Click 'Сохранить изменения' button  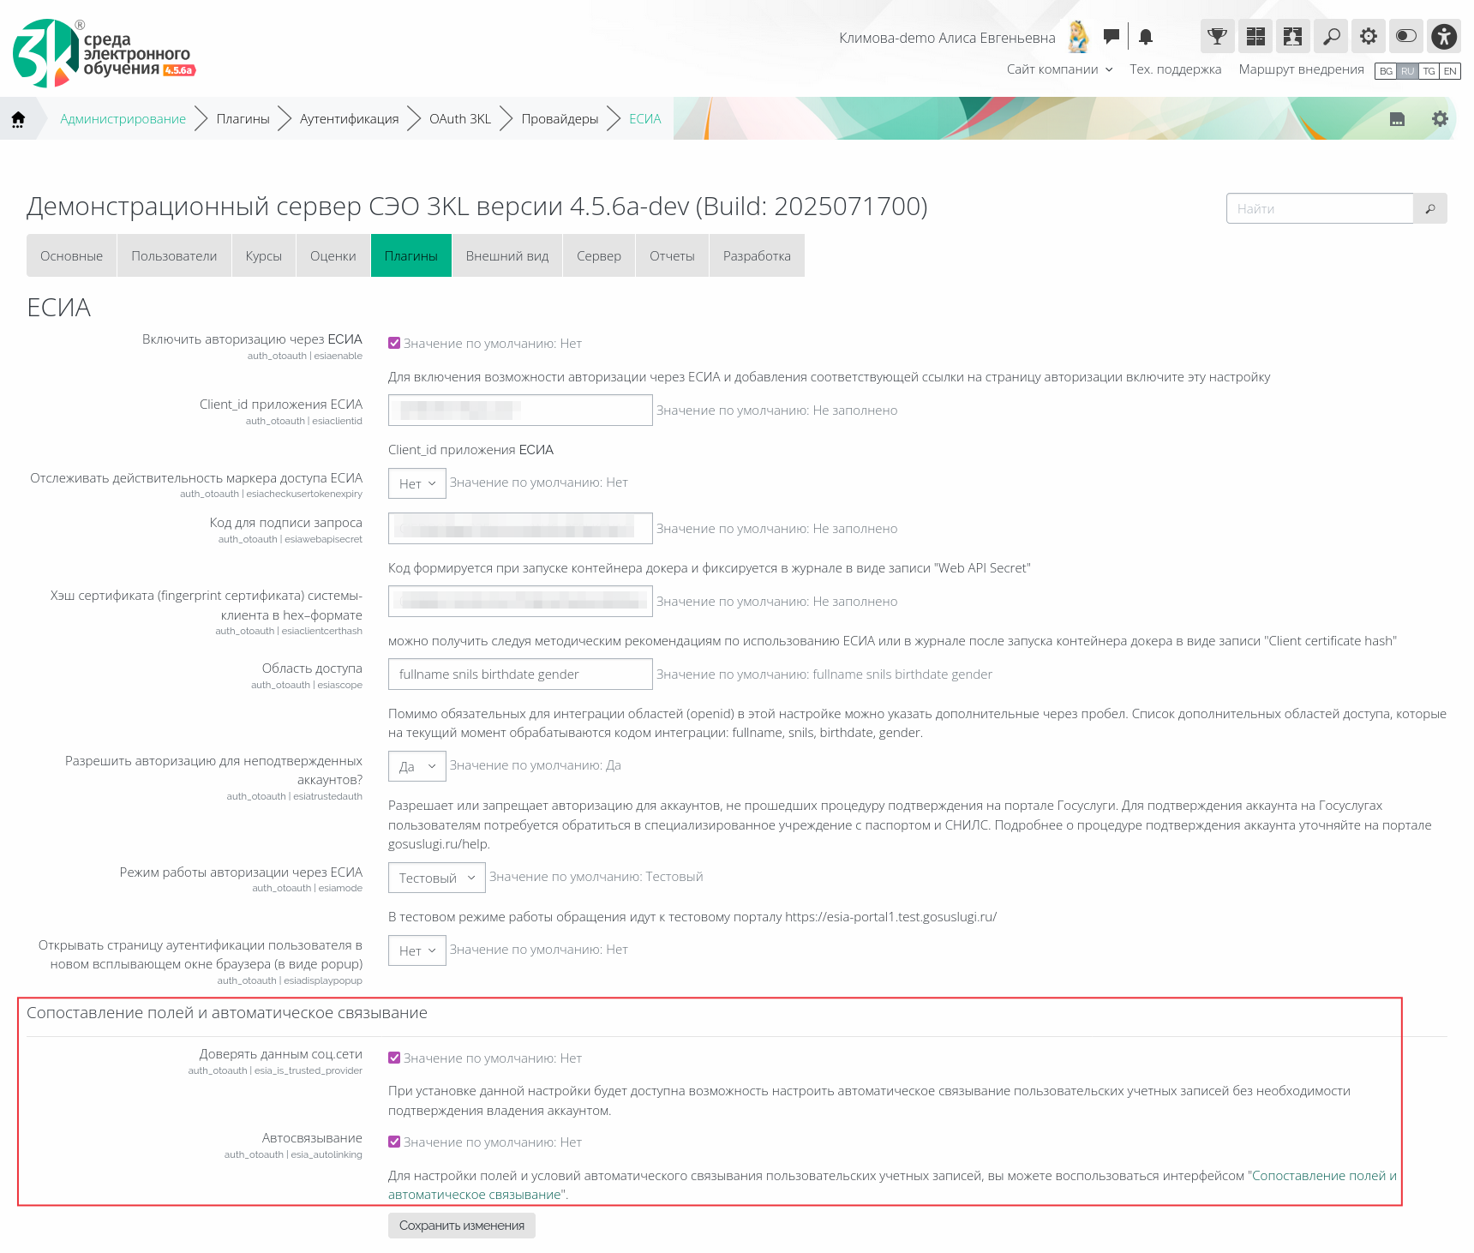point(461,1226)
